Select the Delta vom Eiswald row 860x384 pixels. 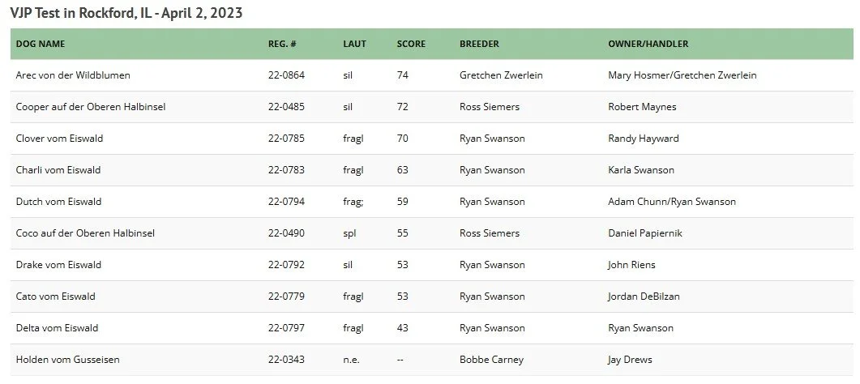coord(432,328)
